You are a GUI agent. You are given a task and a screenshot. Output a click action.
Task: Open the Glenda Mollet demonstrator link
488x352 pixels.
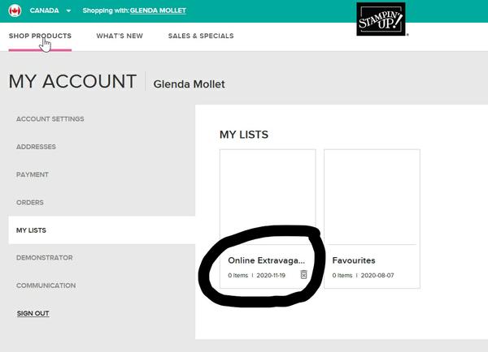(158, 11)
